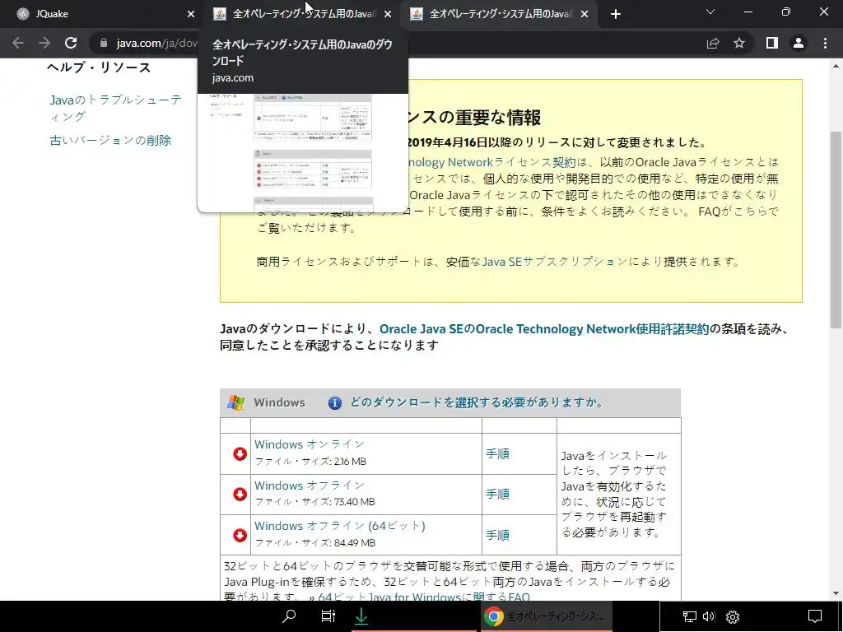Click red download icon for Windows オフライン 73.40 MB
Image resolution: width=843 pixels, height=632 pixels.
pyautogui.click(x=240, y=495)
